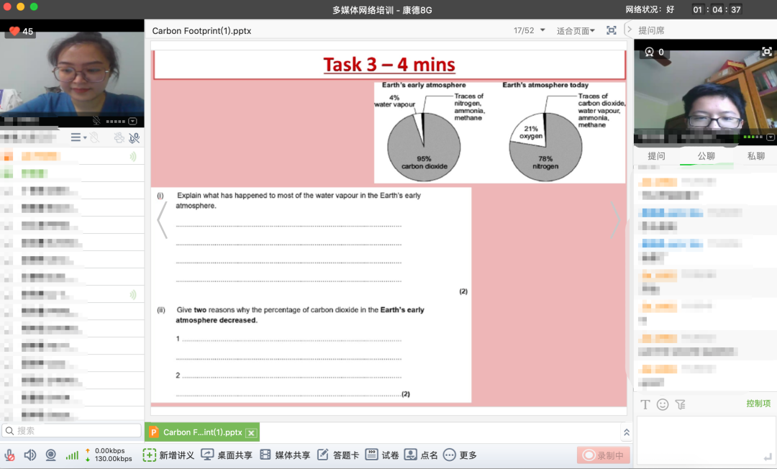Toggle the webcam camera icon
The image size is (777, 469).
[x=51, y=455]
